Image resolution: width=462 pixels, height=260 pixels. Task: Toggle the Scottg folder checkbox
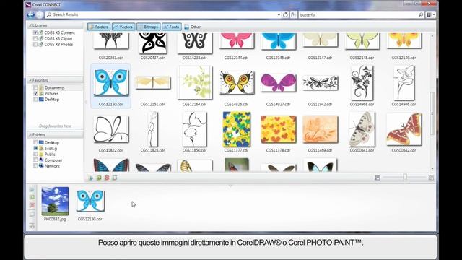click(35, 148)
